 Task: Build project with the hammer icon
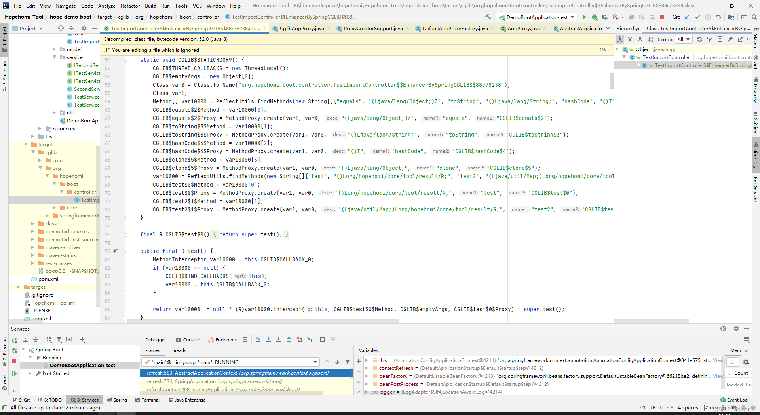488,17
